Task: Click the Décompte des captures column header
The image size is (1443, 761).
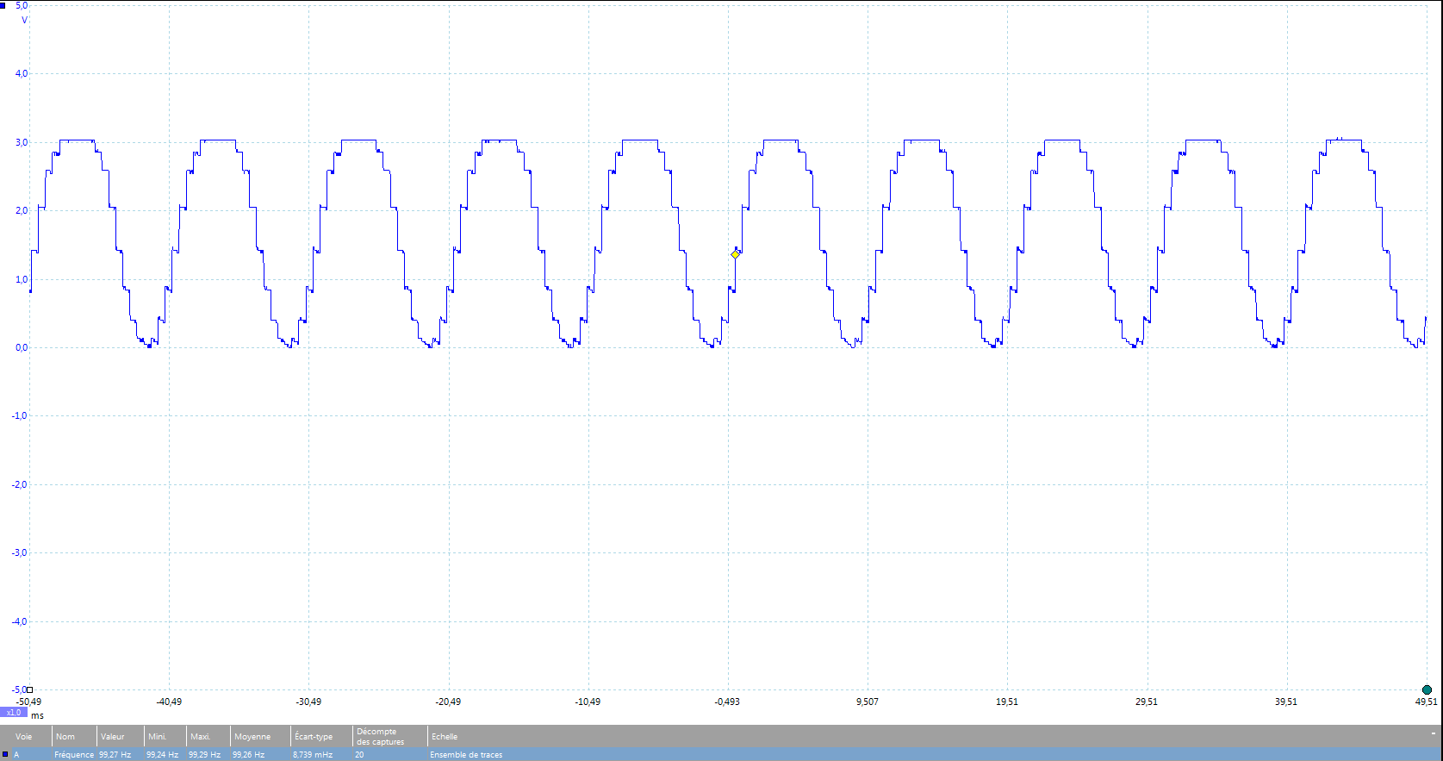Action: coord(380,736)
